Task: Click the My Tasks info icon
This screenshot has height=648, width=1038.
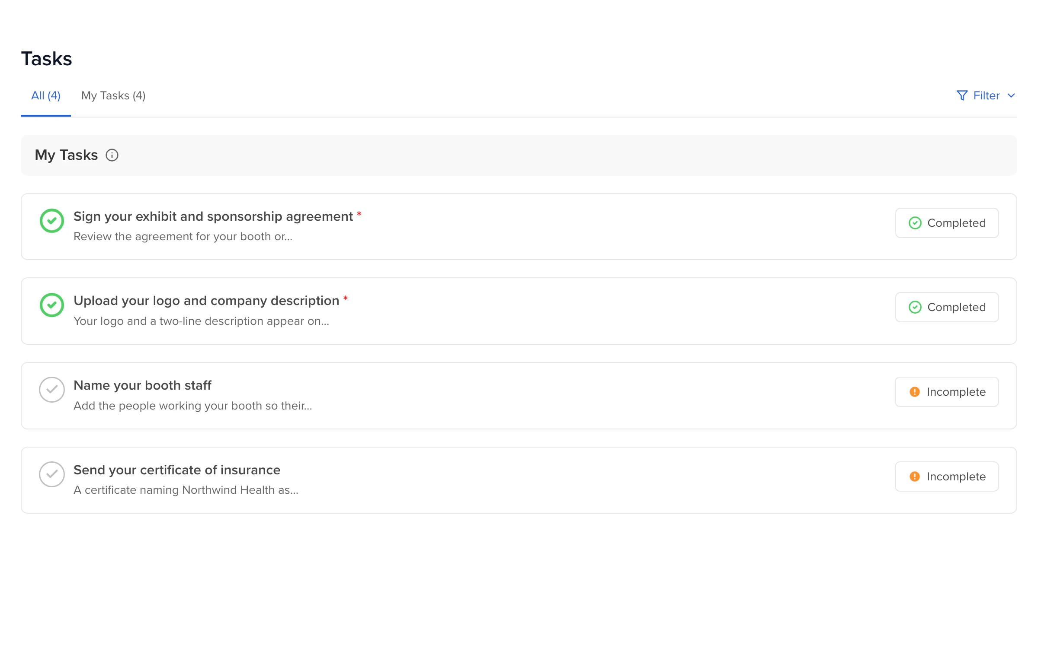Action: (x=112, y=155)
